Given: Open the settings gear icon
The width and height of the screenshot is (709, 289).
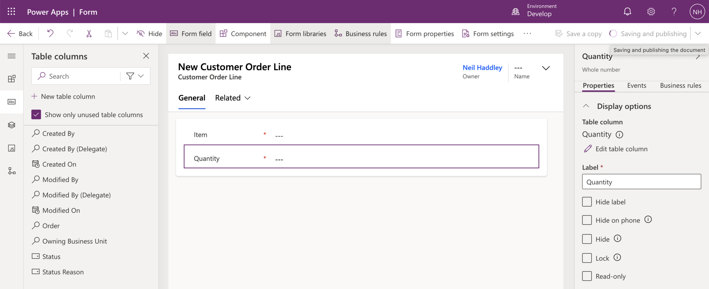Looking at the screenshot, I should click(x=651, y=12).
